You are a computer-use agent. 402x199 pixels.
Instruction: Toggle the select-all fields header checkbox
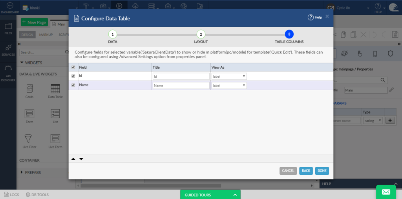pos(73,67)
